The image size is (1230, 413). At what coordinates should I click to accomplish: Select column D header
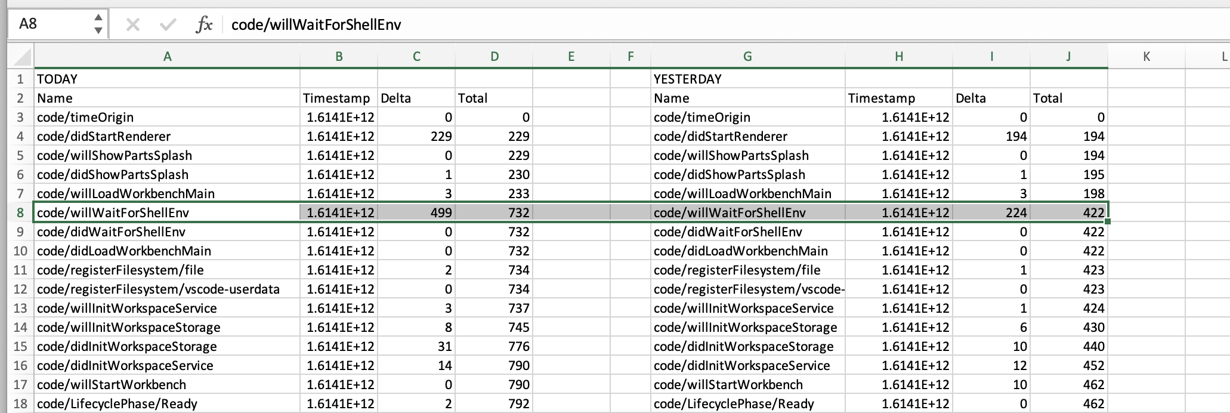(494, 57)
